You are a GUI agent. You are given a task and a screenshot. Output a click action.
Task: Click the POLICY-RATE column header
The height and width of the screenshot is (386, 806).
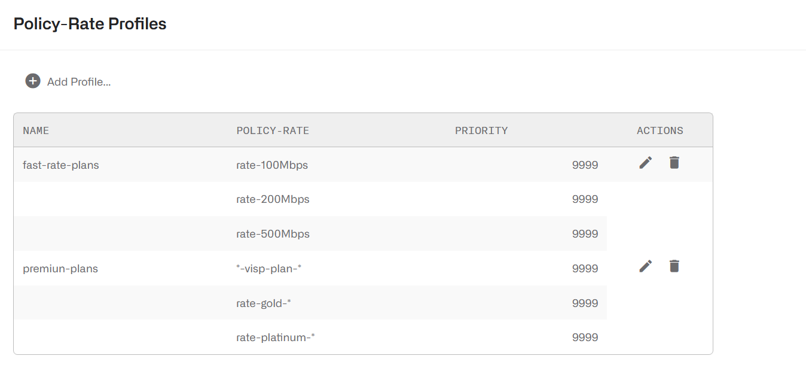[273, 130]
